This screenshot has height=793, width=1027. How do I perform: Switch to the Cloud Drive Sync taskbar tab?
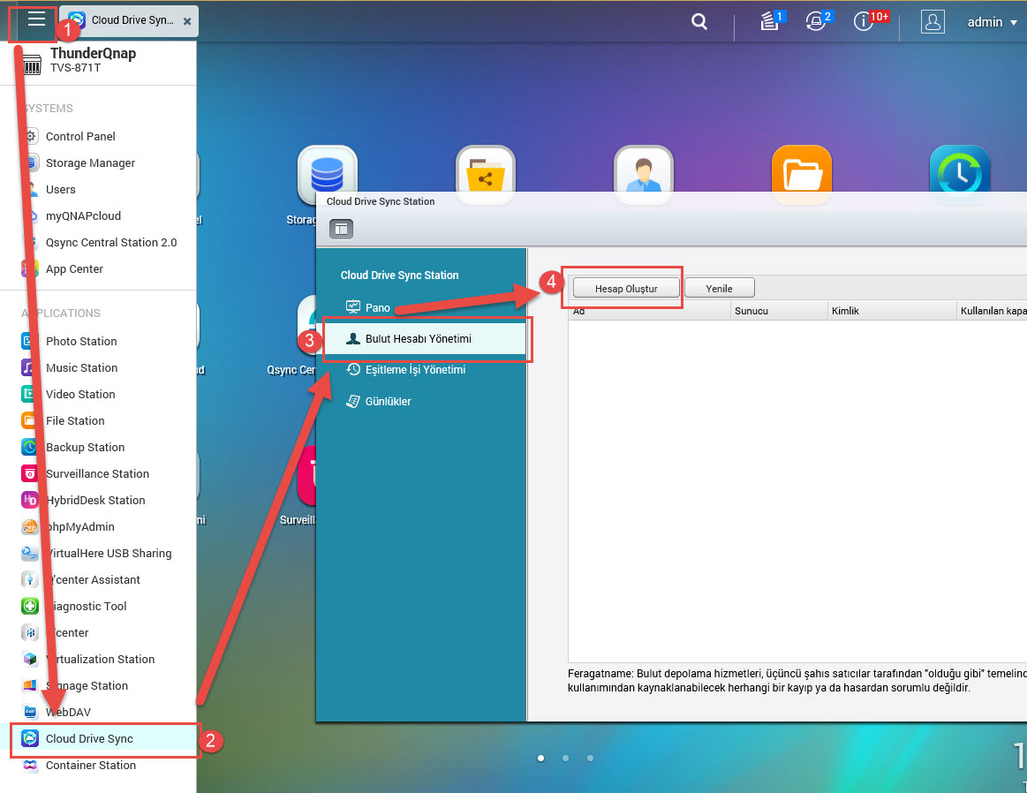pos(129,21)
